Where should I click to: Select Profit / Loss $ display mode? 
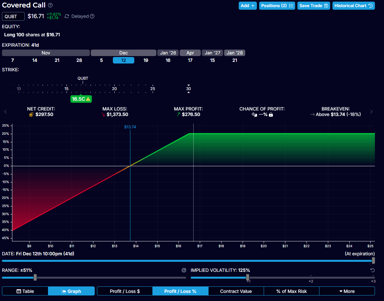coord(125,291)
